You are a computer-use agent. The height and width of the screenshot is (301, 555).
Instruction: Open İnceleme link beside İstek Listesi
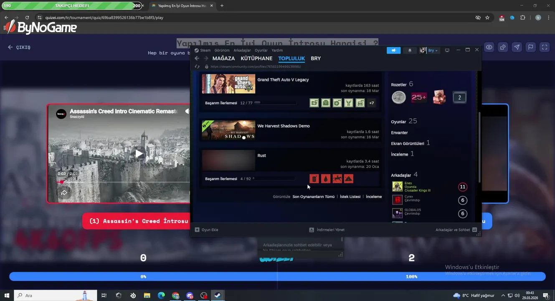374,196
